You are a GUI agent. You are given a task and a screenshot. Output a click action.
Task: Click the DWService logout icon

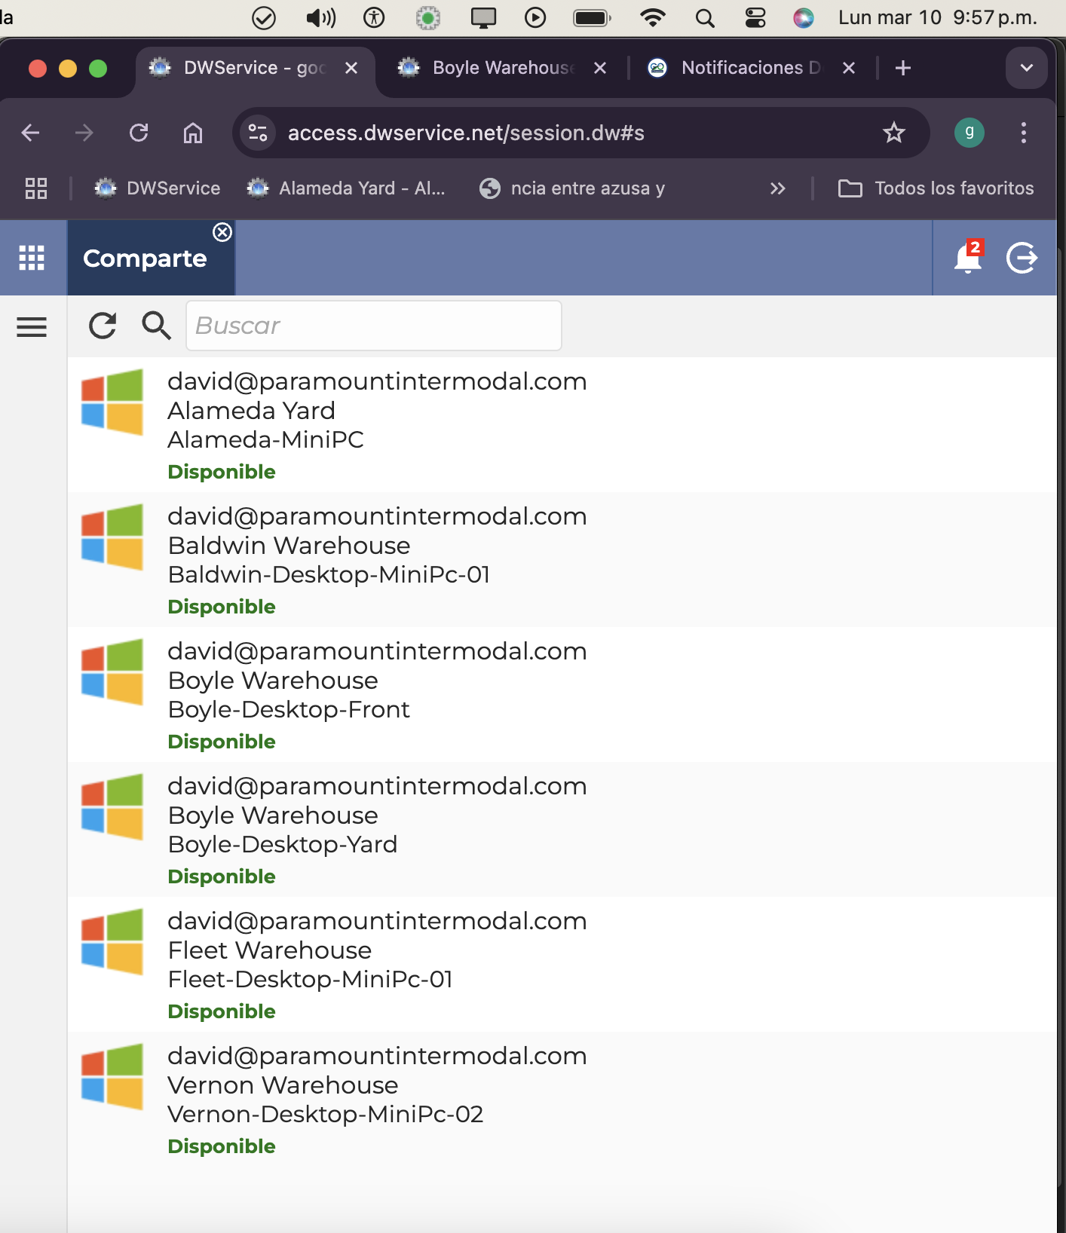click(1022, 258)
